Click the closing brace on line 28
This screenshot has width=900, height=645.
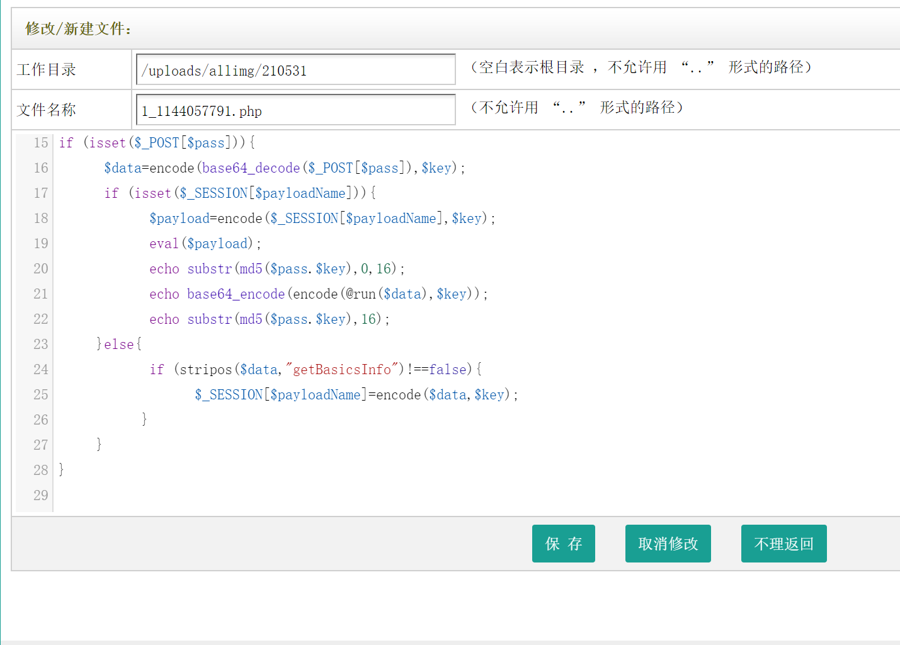pyautogui.click(x=61, y=470)
